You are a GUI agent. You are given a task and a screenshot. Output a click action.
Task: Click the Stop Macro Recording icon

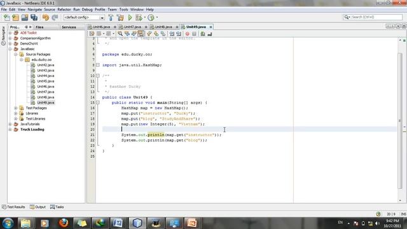click(x=194, y=34)
